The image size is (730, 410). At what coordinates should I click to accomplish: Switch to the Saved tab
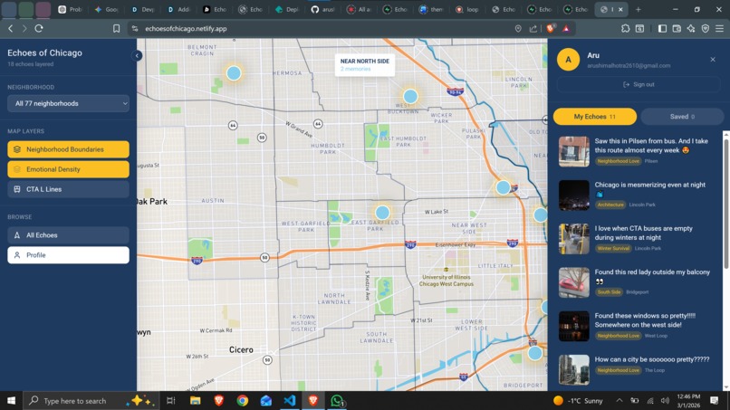point(682,117)
